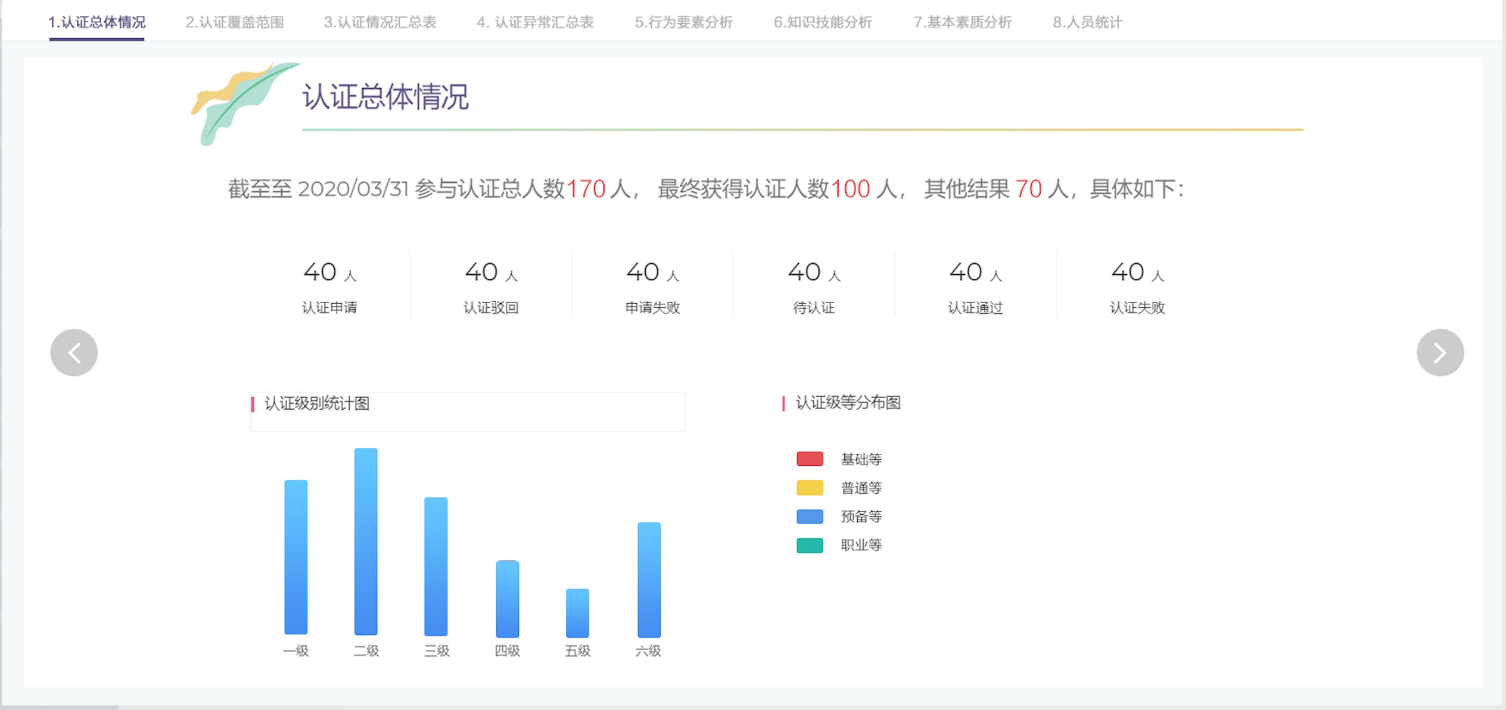Image resolution: width=1506 pixels, height=710 pixels.
Task: Open the 6.知识技能分析 tab
Action: point(823,23)
